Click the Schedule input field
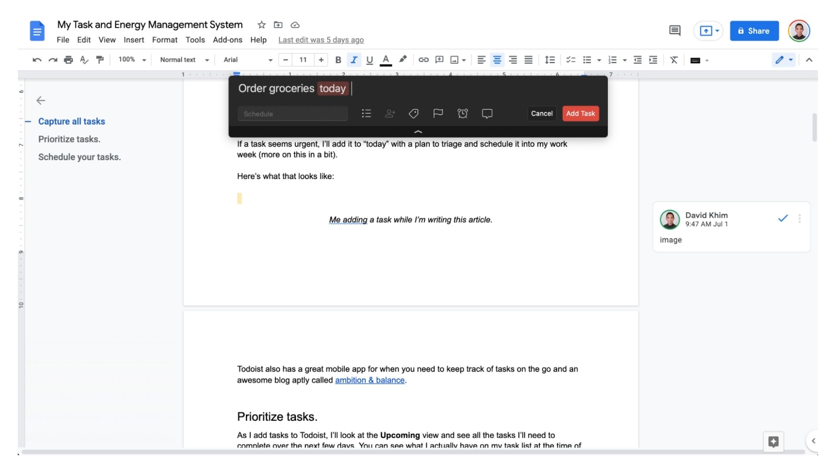The width and height of the screenshot is (836, 470). [x=293, y=114]
